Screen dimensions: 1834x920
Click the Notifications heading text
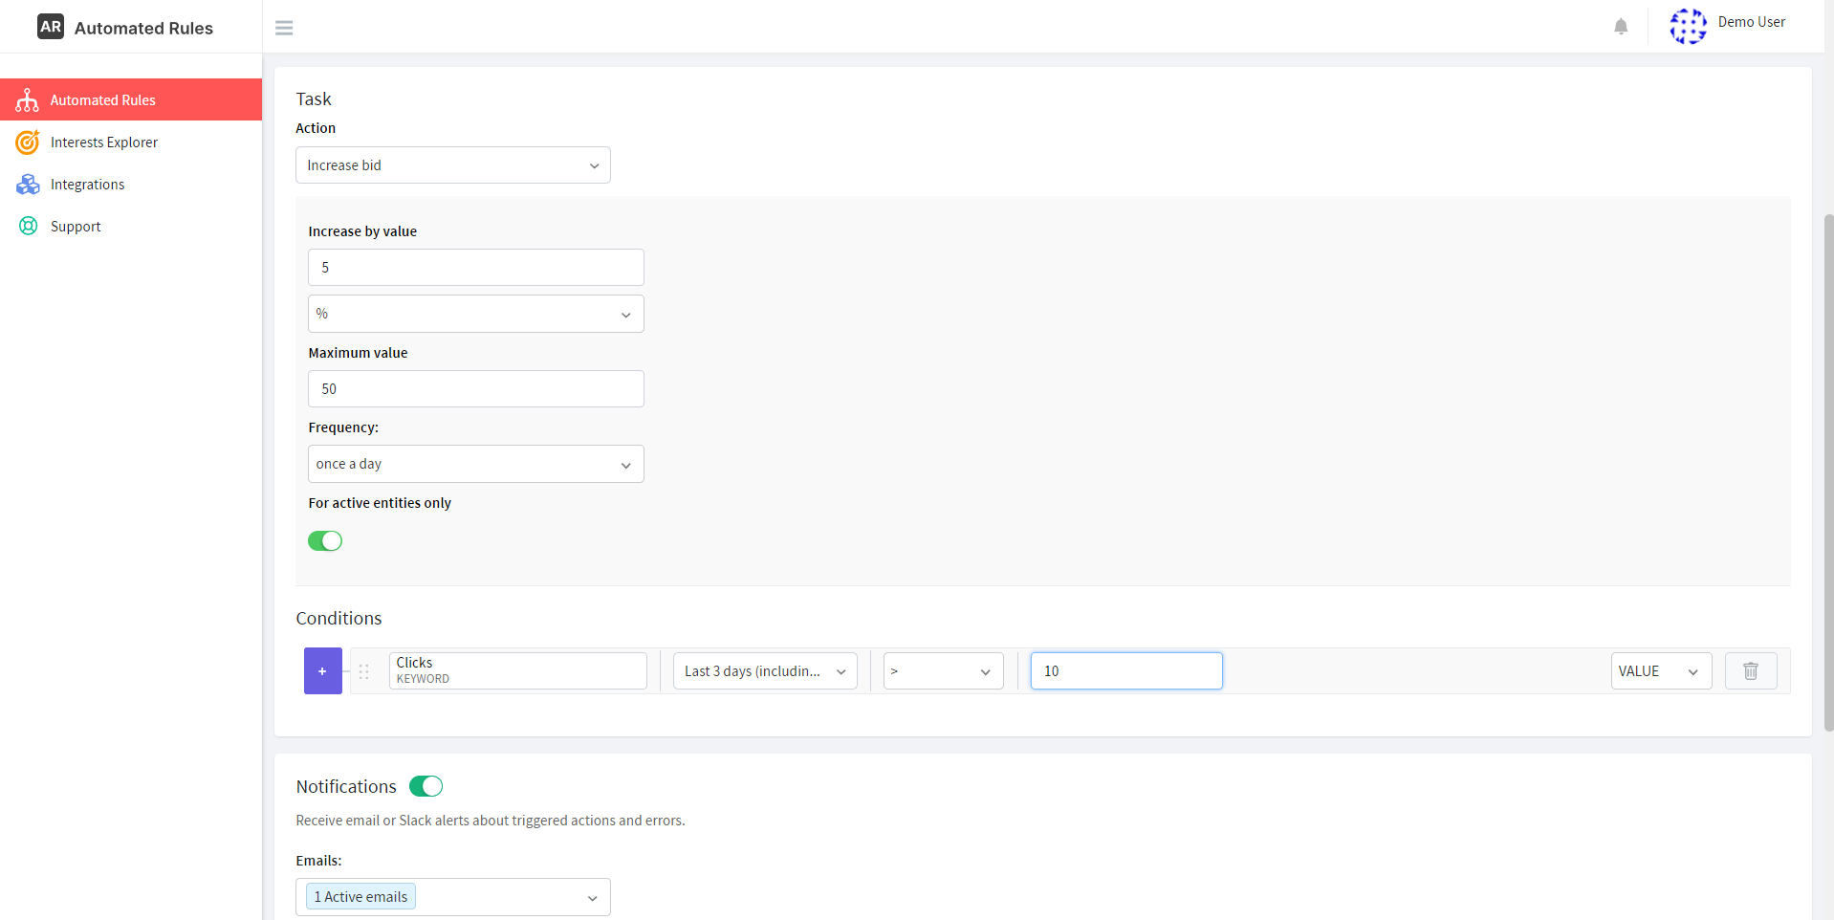[346, 787]
